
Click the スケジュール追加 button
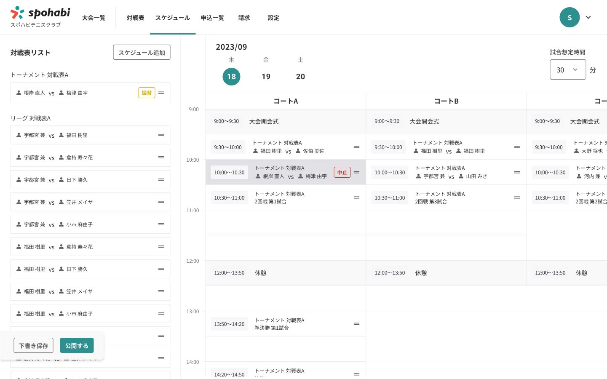[x=142, y=53]
